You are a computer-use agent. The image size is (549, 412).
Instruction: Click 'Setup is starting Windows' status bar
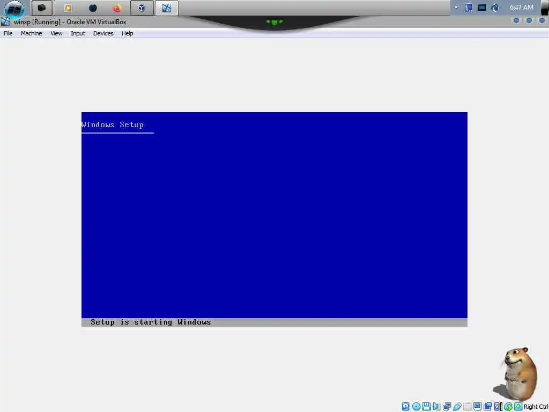click(274, 322)
